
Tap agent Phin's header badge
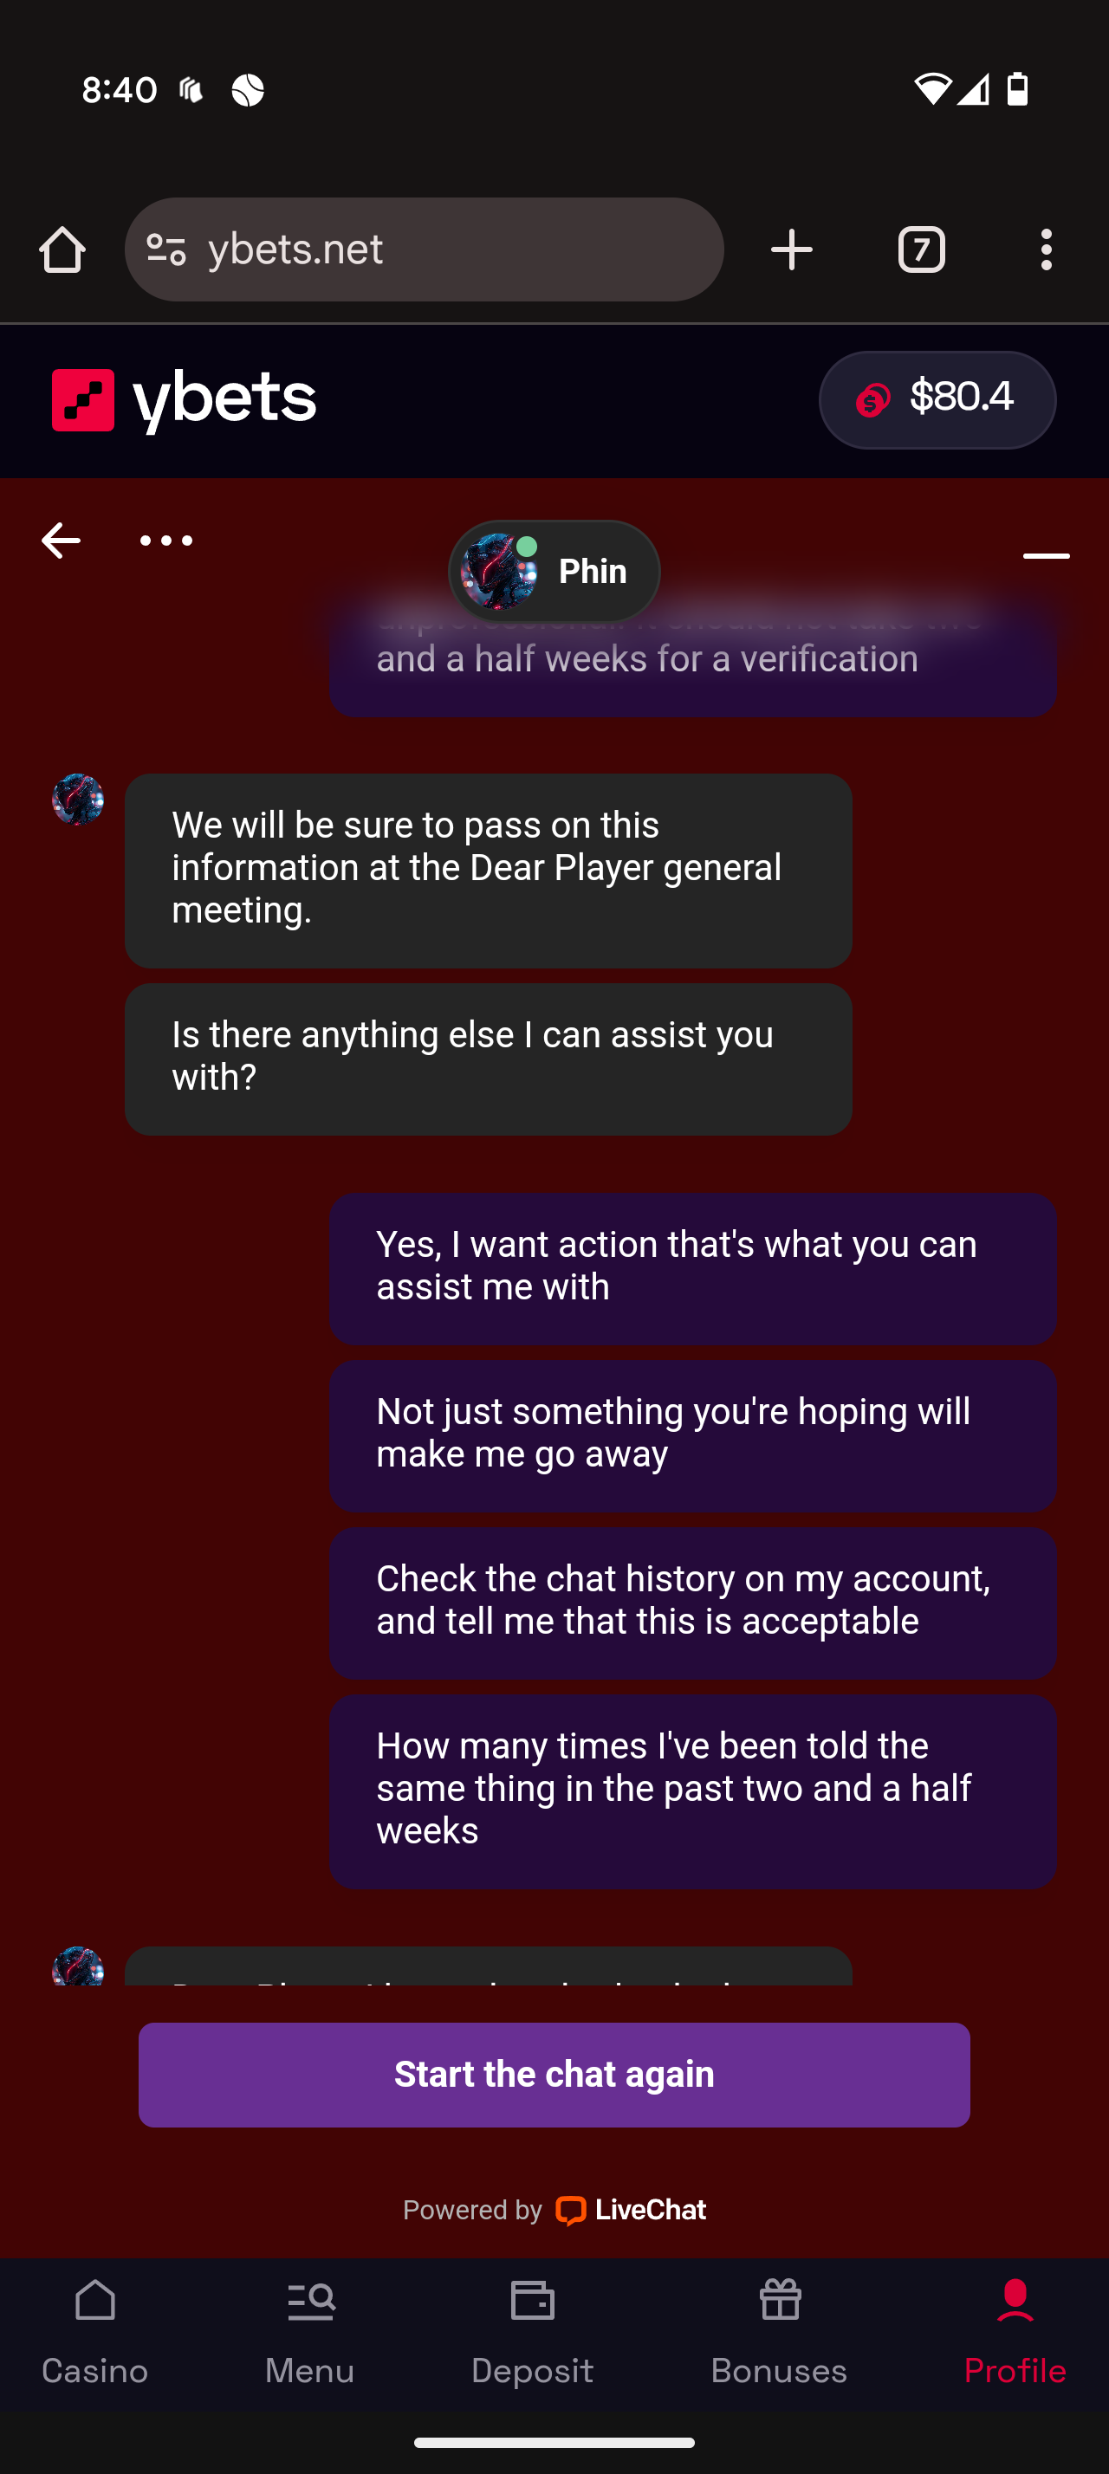(x=554, y=572)
